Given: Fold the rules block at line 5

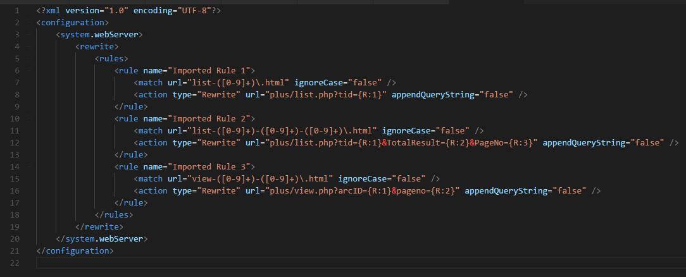Looking at the screenshot, I should [x=29, y=59].
